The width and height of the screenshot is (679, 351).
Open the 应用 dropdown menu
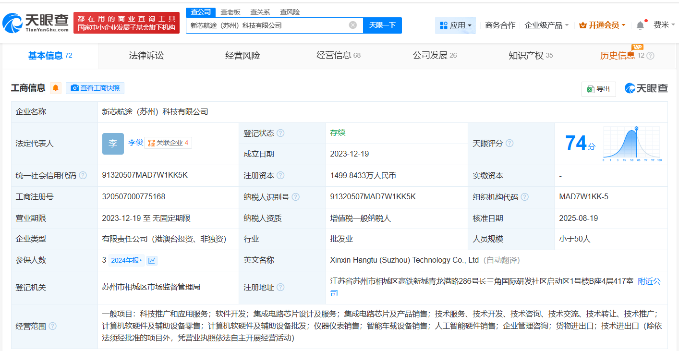pos(455,24)
